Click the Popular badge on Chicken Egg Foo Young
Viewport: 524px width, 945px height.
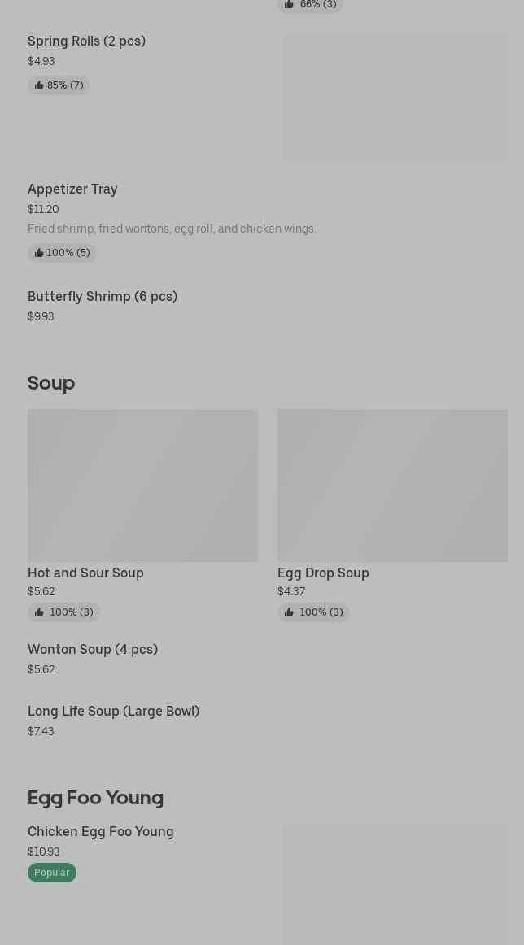pyautogui.click(x=52, y=873)
